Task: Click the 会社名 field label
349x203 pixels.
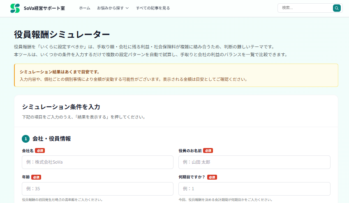Action: pos(28,151)
